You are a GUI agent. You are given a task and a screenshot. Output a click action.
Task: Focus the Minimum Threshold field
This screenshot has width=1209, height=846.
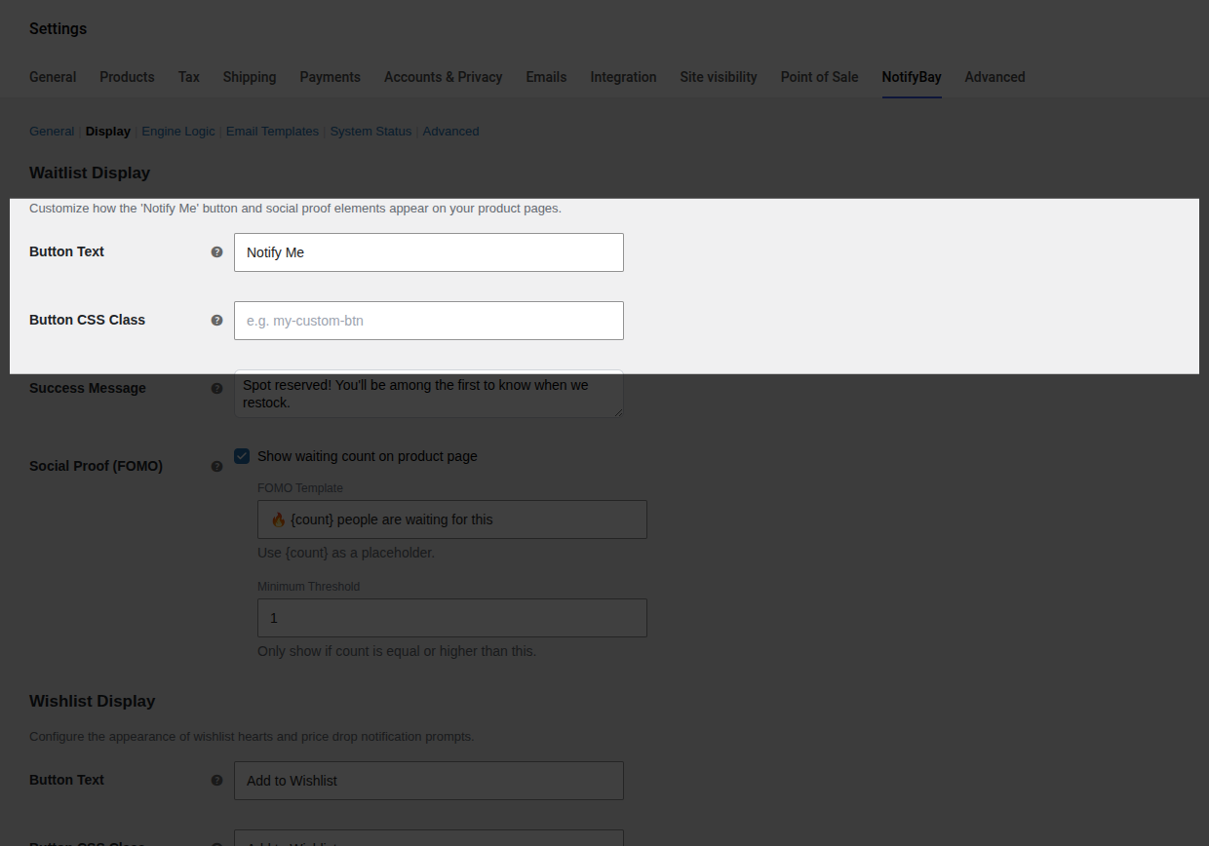452,618
